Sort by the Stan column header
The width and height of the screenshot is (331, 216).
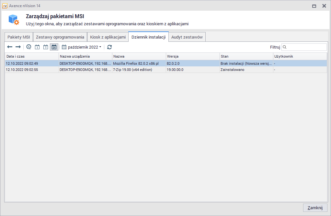[246, 56]
